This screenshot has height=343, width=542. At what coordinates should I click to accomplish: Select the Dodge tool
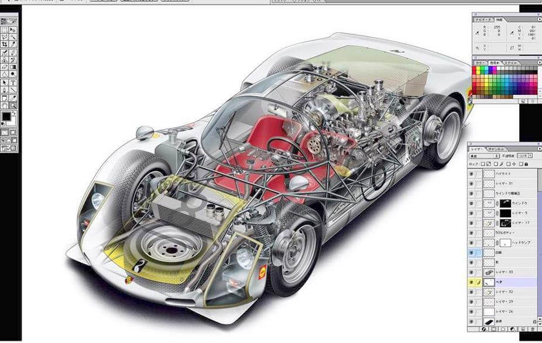point(13,74)
